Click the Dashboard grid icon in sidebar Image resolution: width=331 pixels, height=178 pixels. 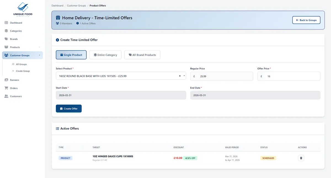pyautogui.click(x=6, y=23)
